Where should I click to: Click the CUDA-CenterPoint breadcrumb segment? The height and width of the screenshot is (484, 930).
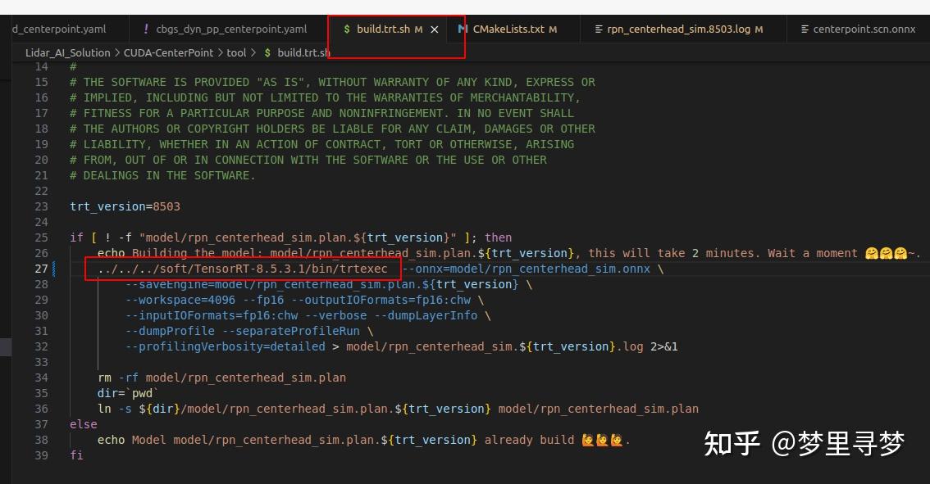pos(168,52)
